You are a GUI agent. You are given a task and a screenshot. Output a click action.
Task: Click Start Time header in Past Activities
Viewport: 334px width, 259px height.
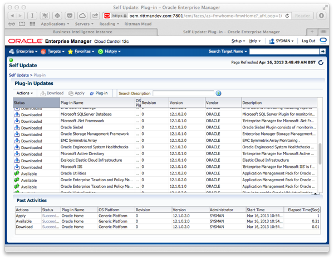[x=265, y=210]
